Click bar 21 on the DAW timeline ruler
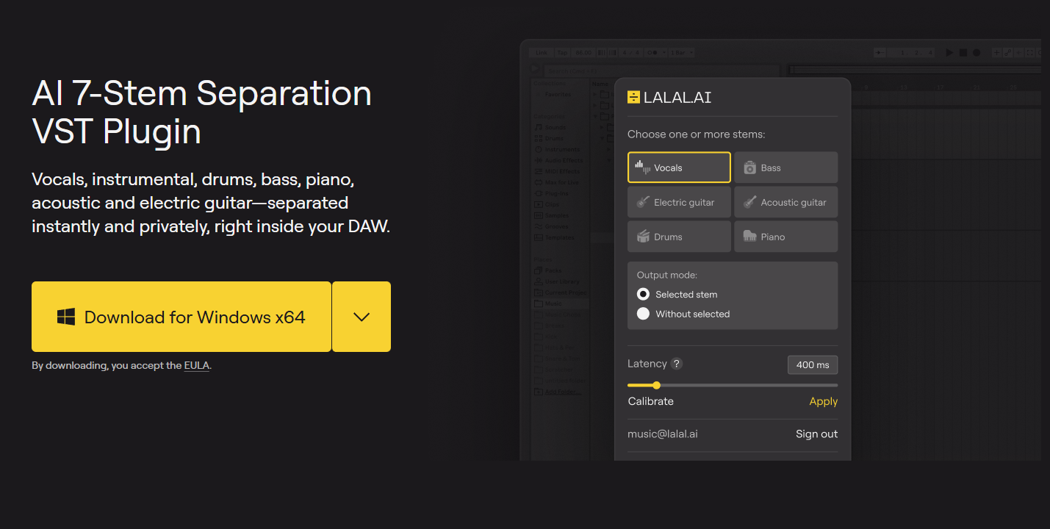Image resolution: width=1050 pixels, height=529 pixels. 976,87
